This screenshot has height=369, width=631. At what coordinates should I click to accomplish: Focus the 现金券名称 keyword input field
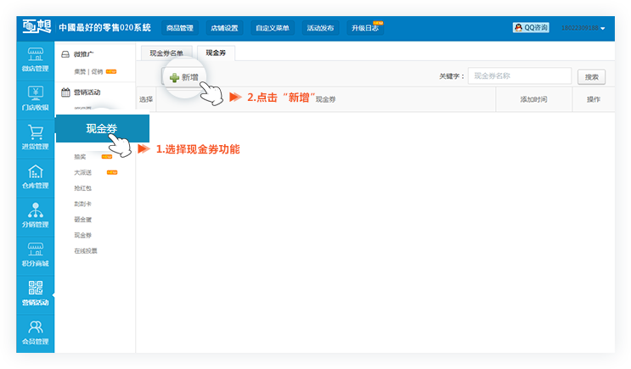[x=519, y=76]
